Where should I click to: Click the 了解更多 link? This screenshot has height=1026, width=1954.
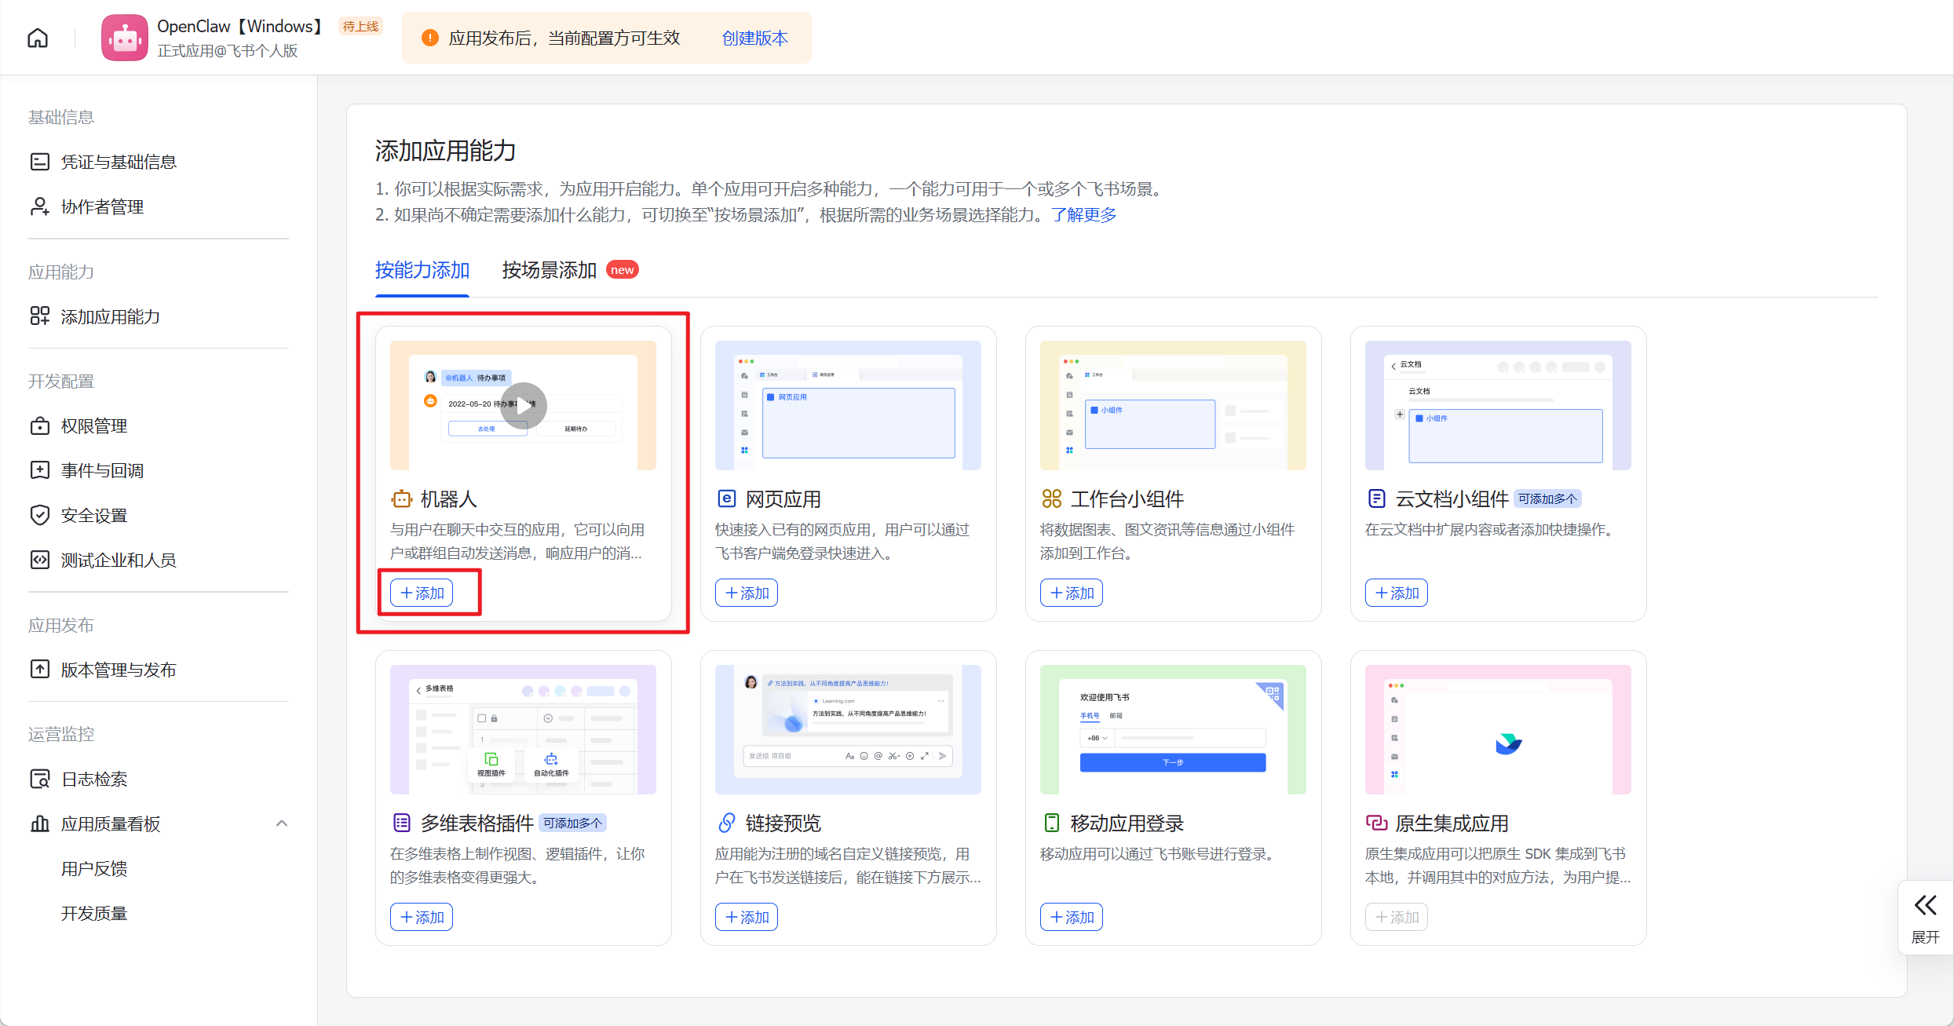(1083, 215)
